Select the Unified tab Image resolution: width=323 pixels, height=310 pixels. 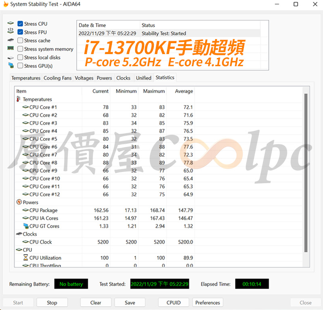(144, 78)
